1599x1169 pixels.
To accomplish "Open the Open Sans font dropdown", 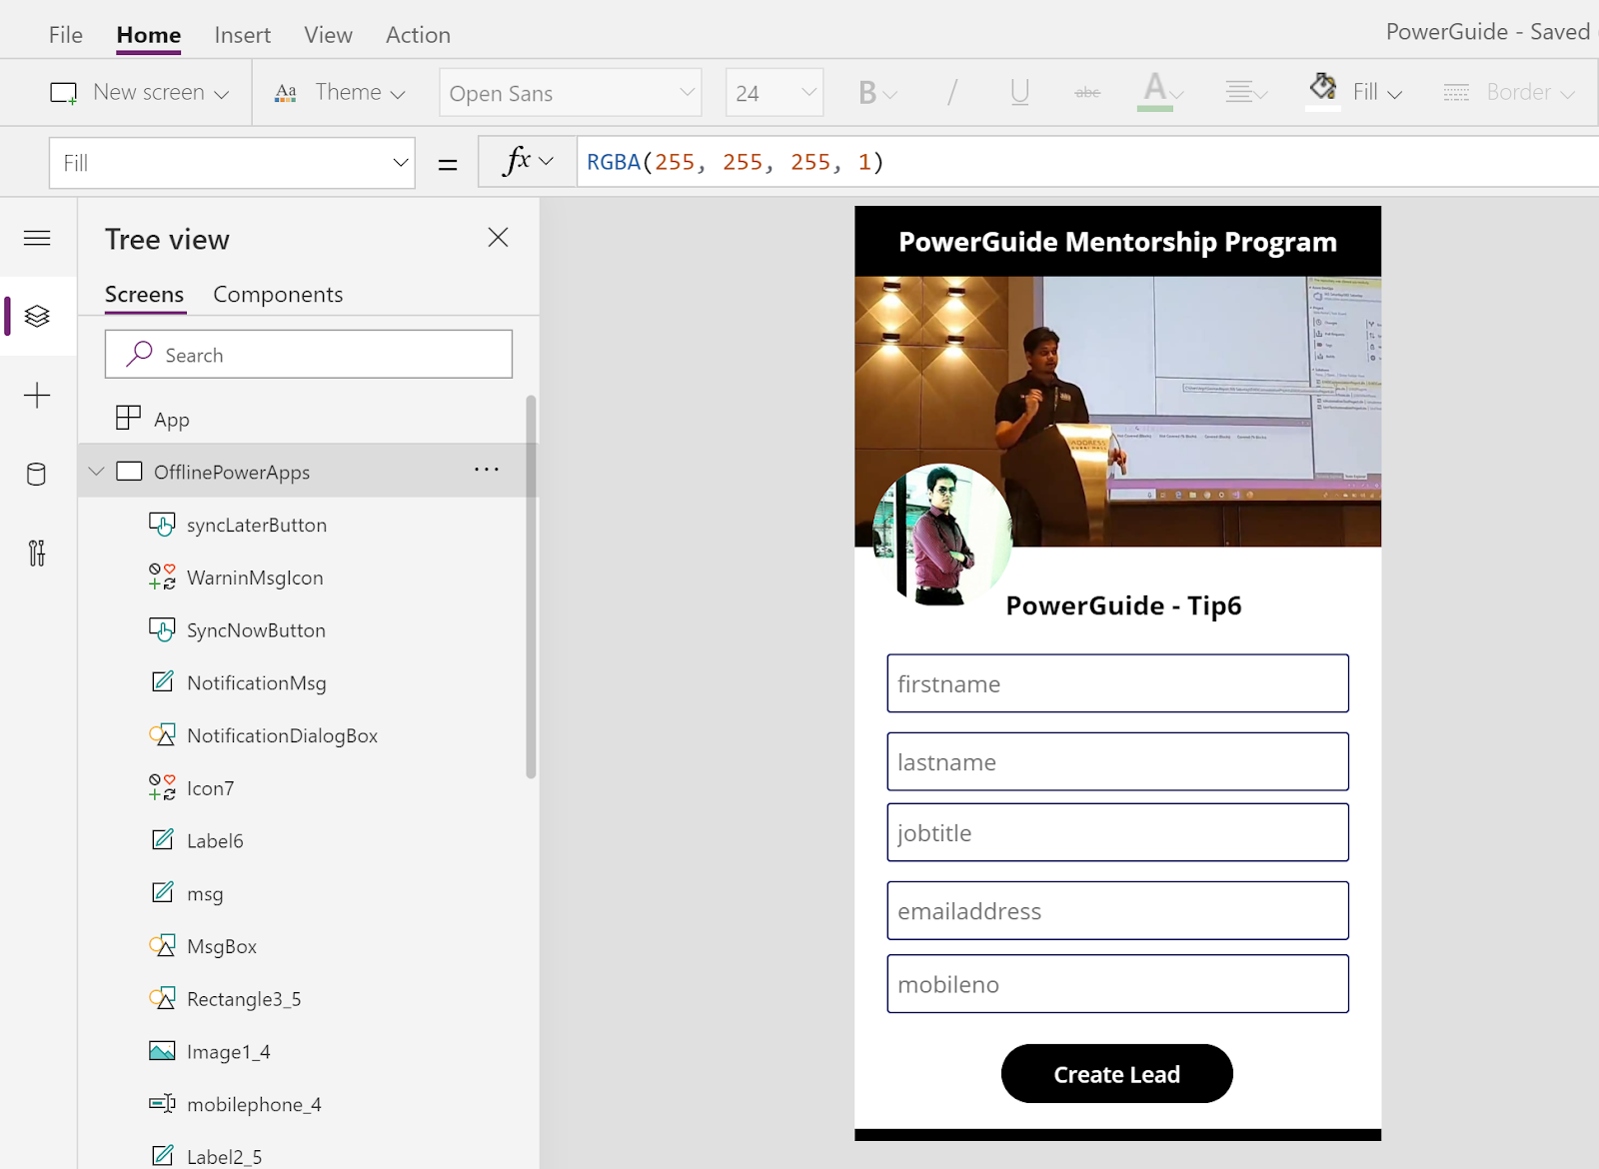I will (x=571, y=93).
